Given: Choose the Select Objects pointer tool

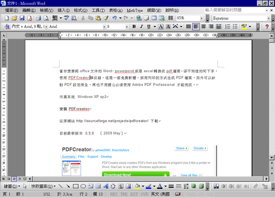Looking at the screenshot, I should coord(25,186).
